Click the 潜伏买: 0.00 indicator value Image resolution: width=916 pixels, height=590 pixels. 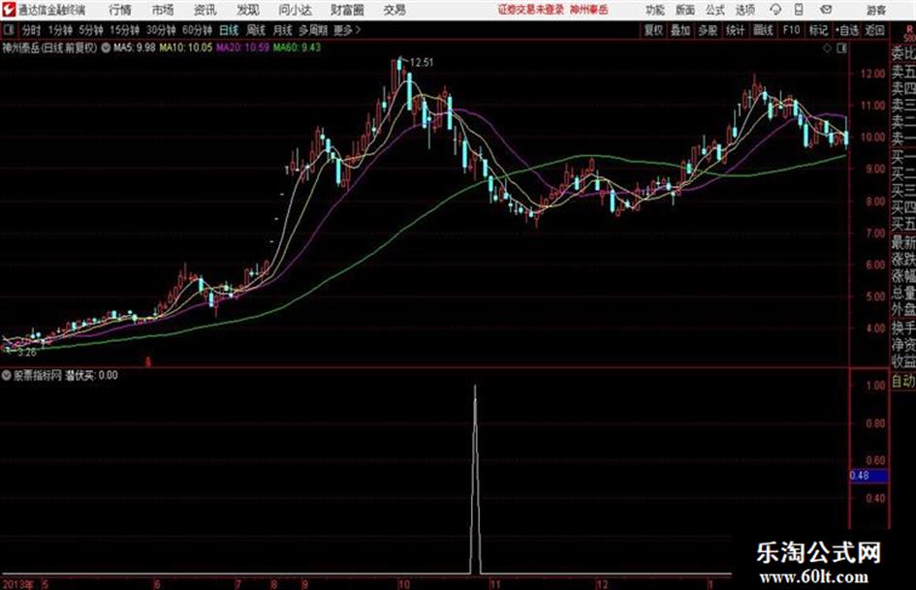[91, 375]
